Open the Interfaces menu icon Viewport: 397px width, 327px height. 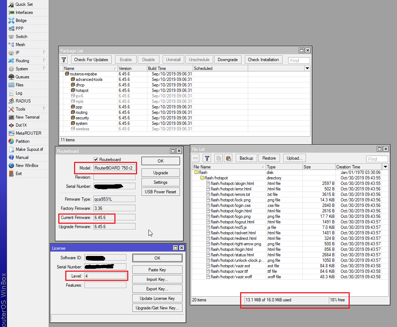point(11,12)
